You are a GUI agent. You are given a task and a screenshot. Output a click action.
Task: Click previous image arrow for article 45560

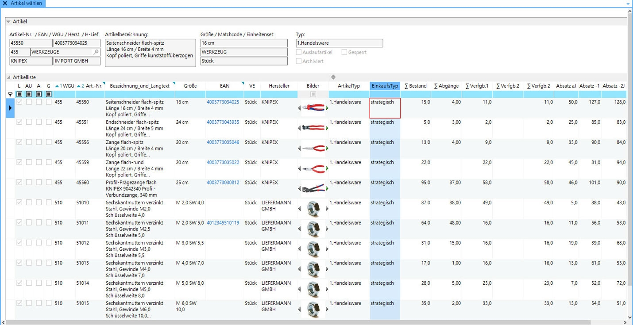click(x=300, y=189)
